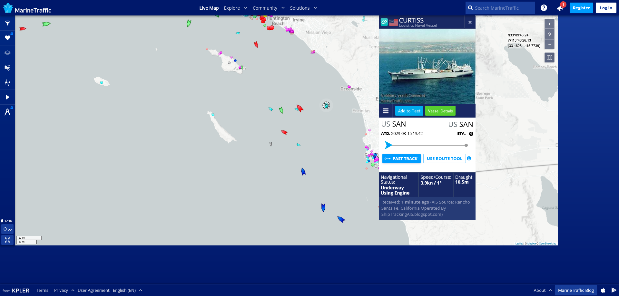Click the 329K vessel count indicator
Image resolution: width=619 pixels, height=296 pixels.
7,221
